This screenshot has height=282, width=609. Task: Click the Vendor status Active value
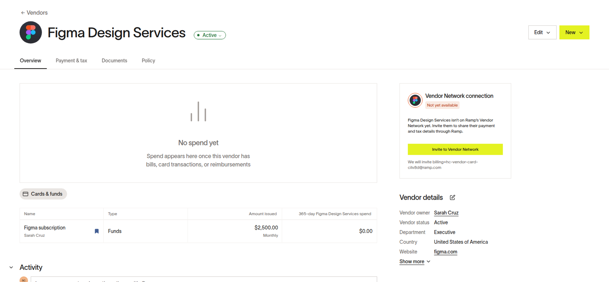tap(441, 223)
